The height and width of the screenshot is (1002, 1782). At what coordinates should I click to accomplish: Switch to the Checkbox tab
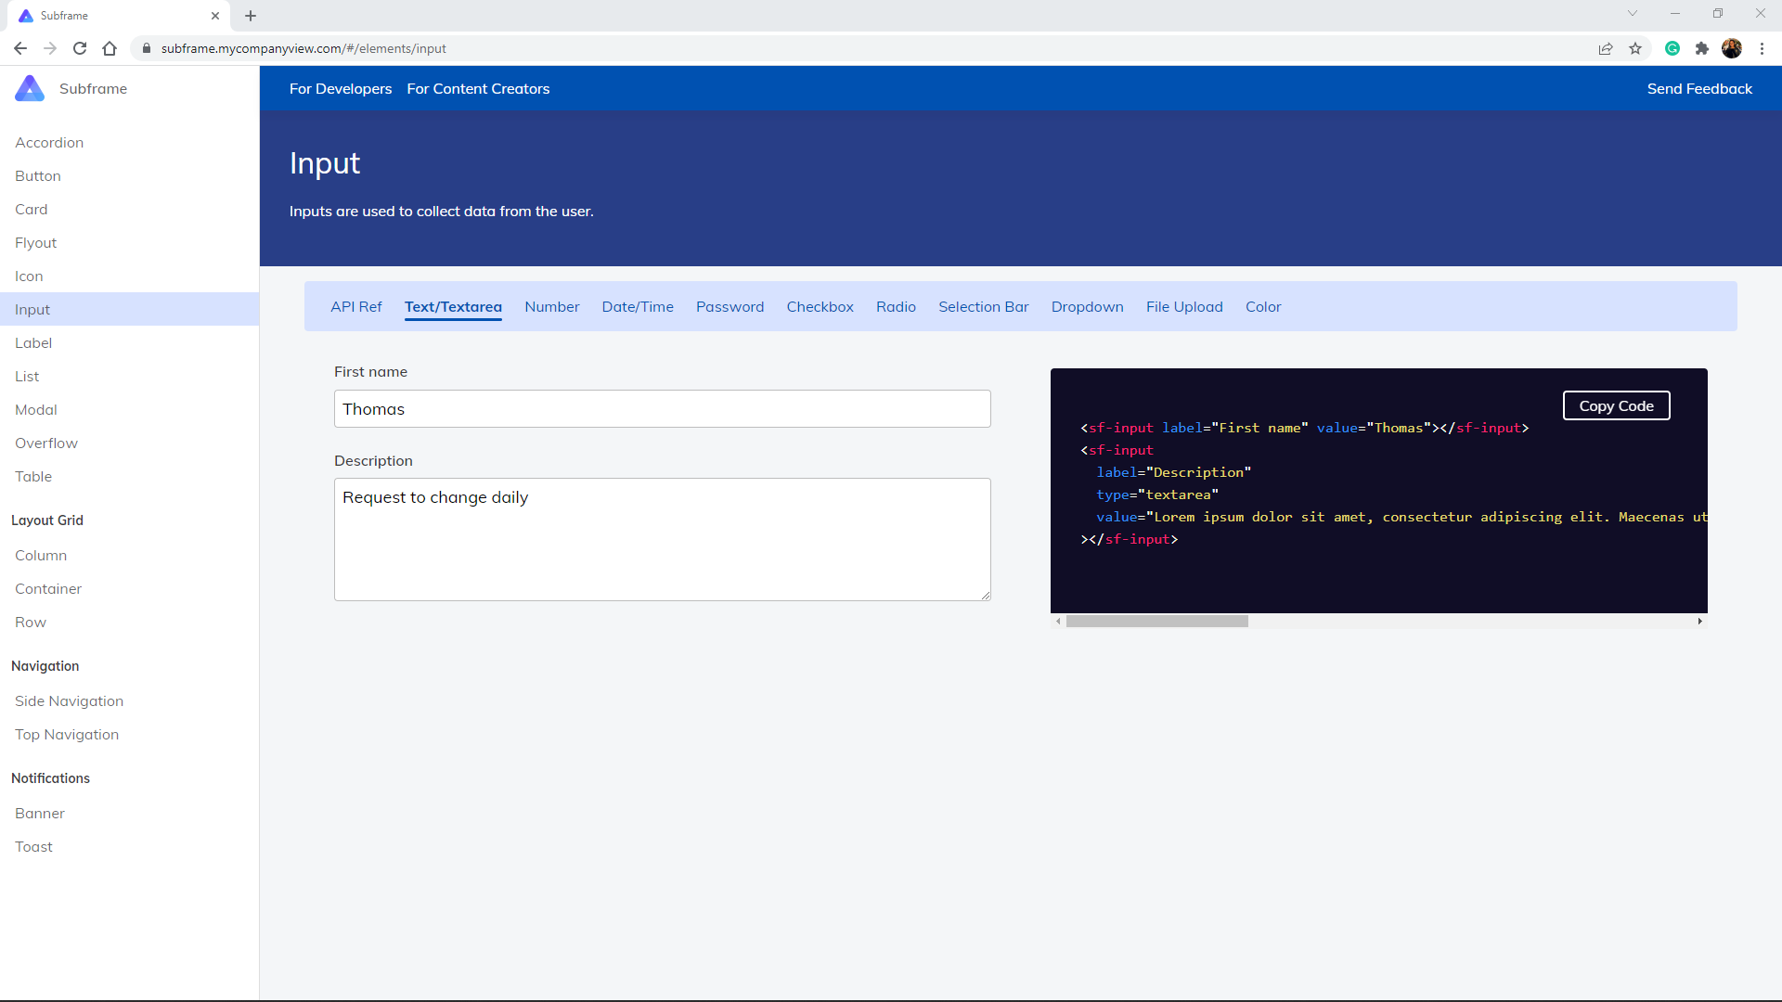pos(820,307)
